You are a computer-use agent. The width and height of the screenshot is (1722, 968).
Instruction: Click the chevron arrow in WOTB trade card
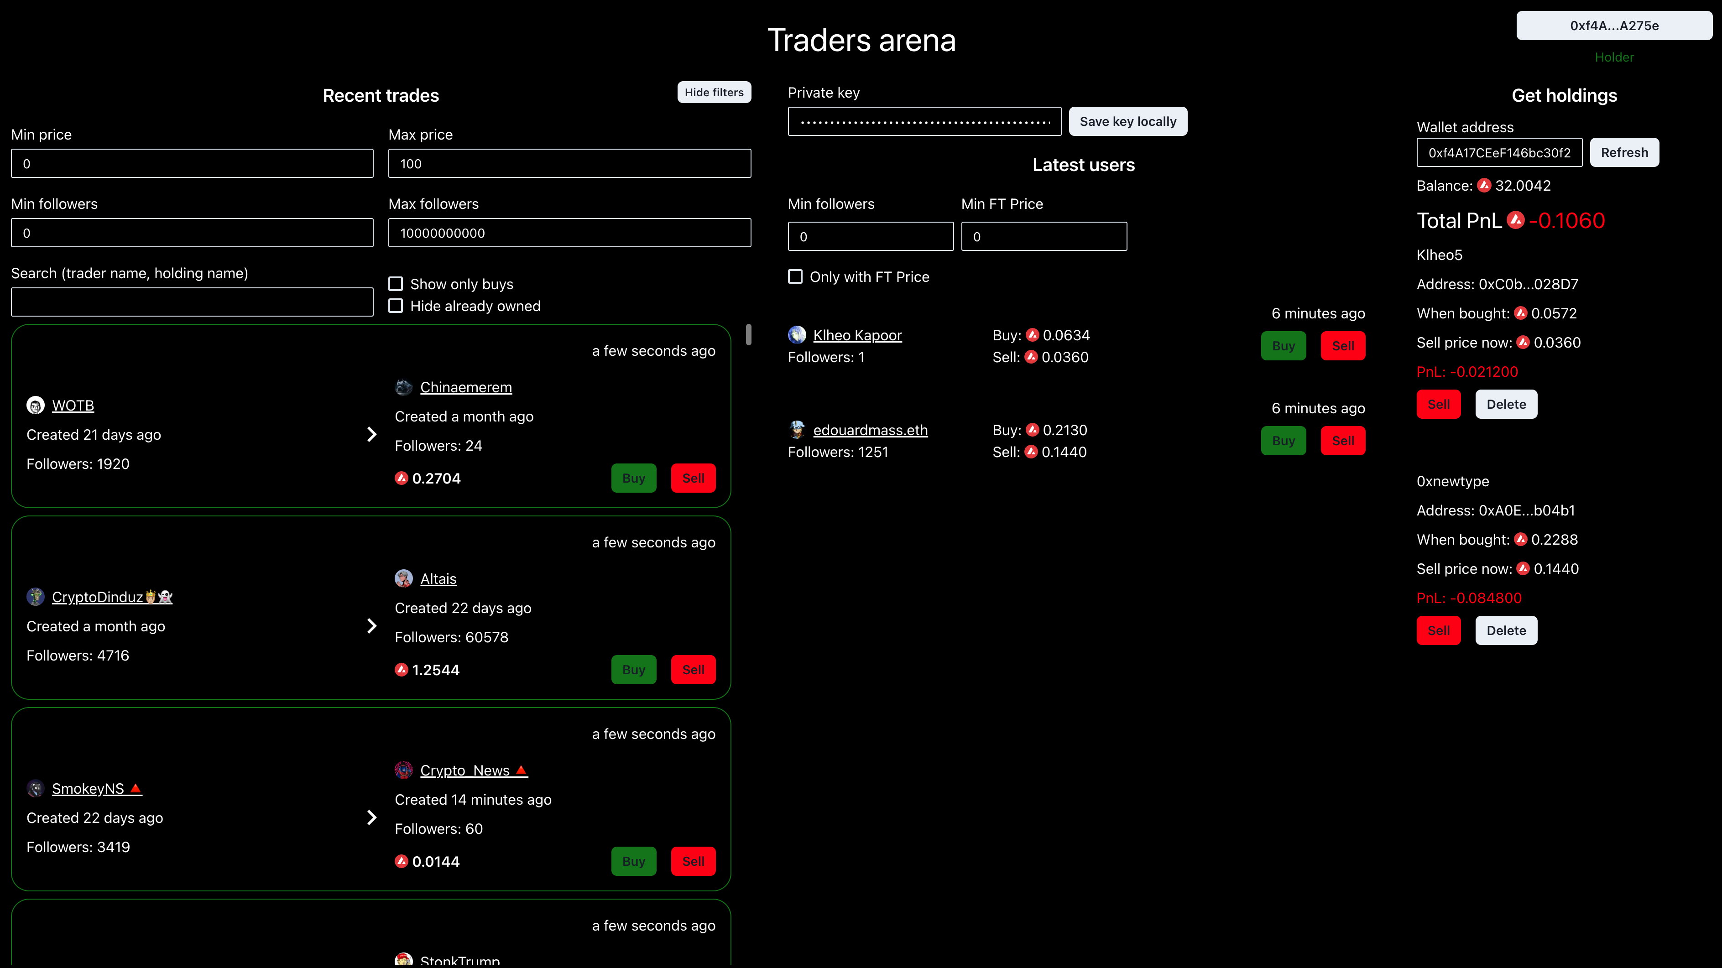coord(372,435)
